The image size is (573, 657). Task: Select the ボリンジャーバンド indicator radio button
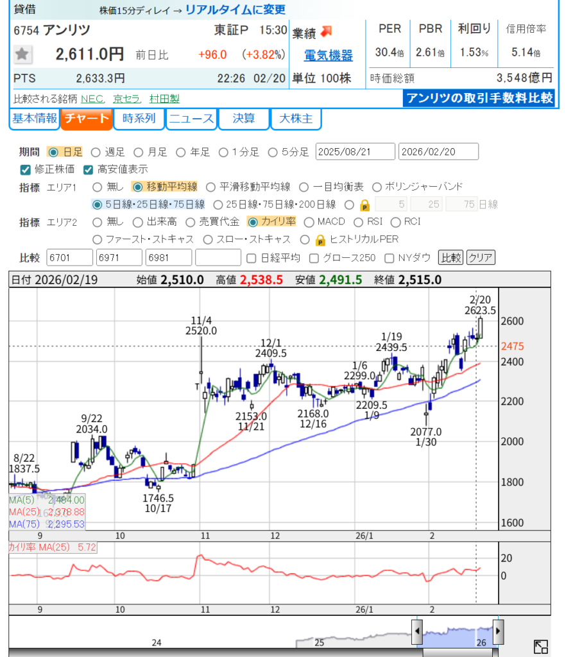click(x=377, y=187)
